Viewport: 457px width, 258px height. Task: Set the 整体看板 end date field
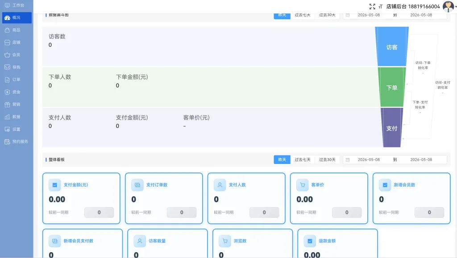point(421,160)
